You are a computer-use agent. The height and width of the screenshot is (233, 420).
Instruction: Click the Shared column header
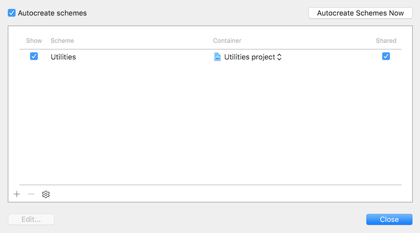pyautogui.click(x=386, y=41)
